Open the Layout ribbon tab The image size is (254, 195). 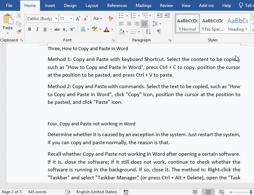92,6
